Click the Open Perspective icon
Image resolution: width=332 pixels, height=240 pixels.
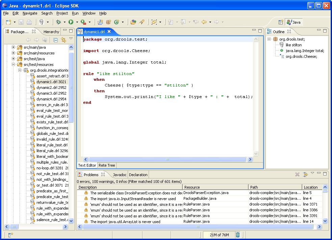point(280,22)
